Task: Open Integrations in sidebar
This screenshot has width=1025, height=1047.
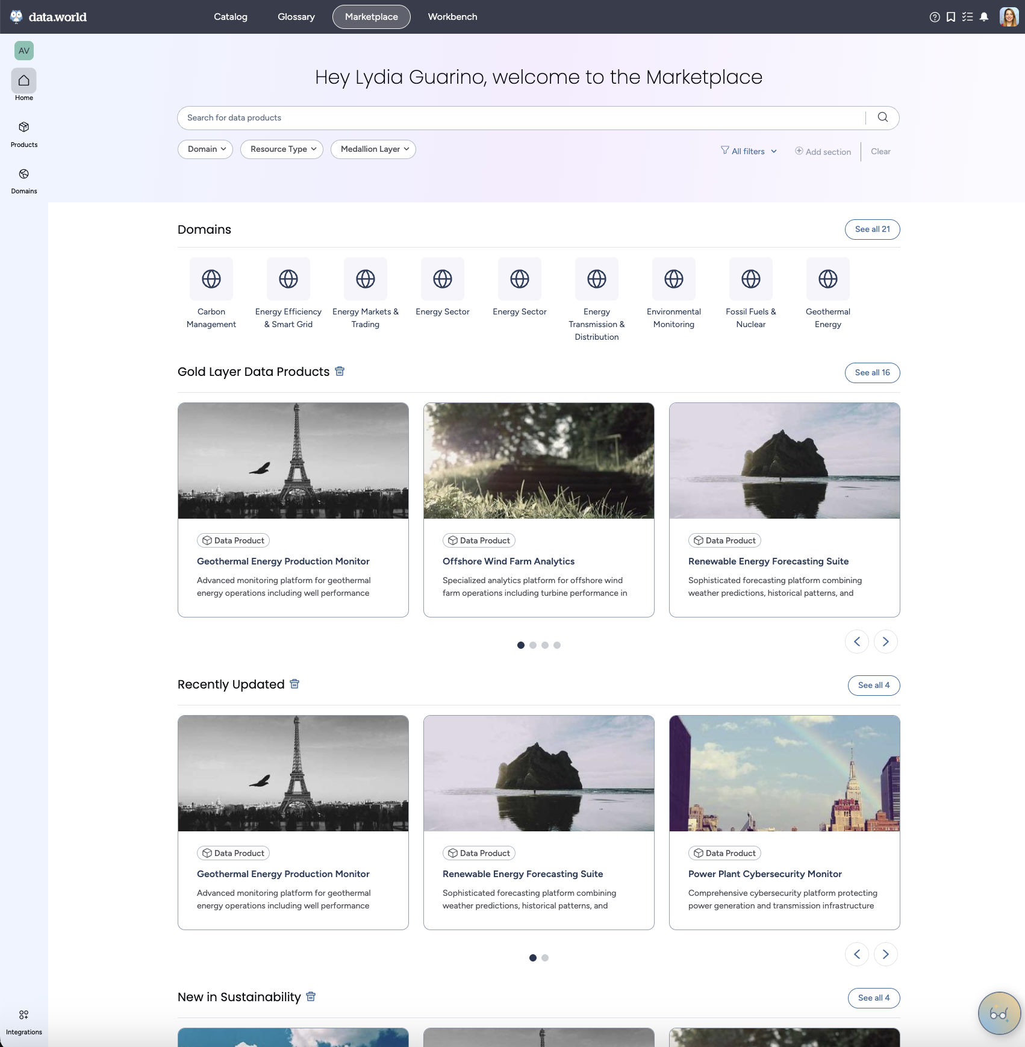Action: [x=24, y=1023]
